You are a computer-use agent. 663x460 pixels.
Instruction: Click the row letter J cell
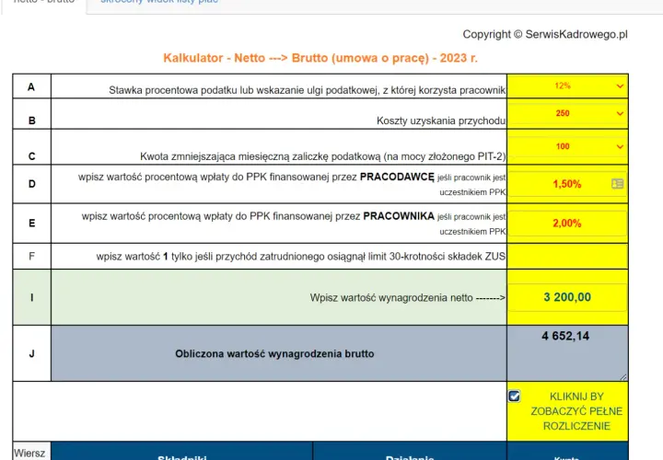click(x=31, y=353)
